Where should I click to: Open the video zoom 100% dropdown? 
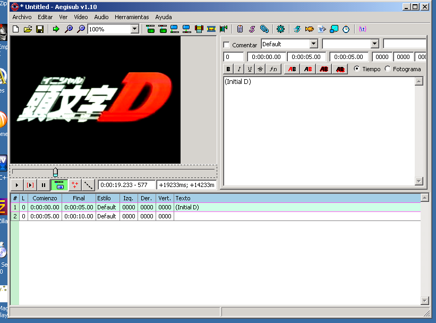coord(134,29)
